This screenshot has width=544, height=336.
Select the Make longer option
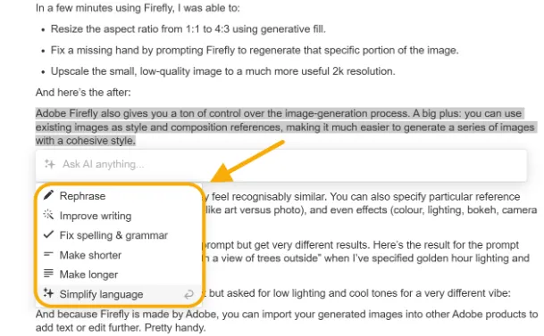(88, 275)
